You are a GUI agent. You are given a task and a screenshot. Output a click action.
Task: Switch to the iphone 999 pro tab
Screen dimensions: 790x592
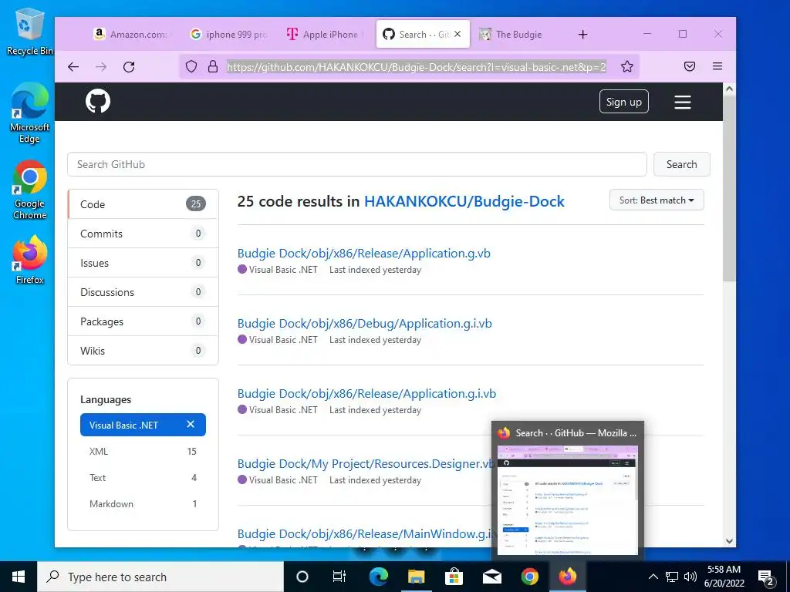(x=228, y=34)
